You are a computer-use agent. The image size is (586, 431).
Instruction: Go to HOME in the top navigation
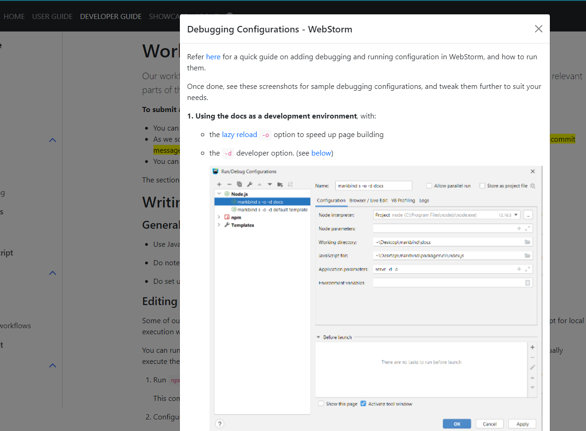tap(14, 16)
